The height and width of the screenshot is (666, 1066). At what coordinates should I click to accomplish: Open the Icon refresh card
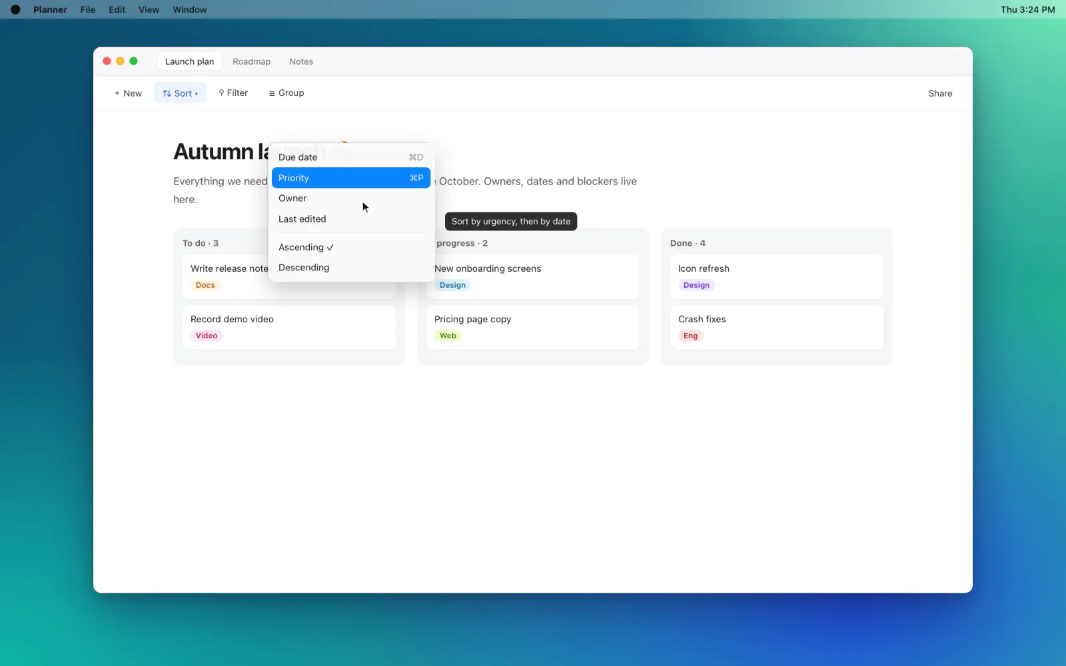coord(777,276)
